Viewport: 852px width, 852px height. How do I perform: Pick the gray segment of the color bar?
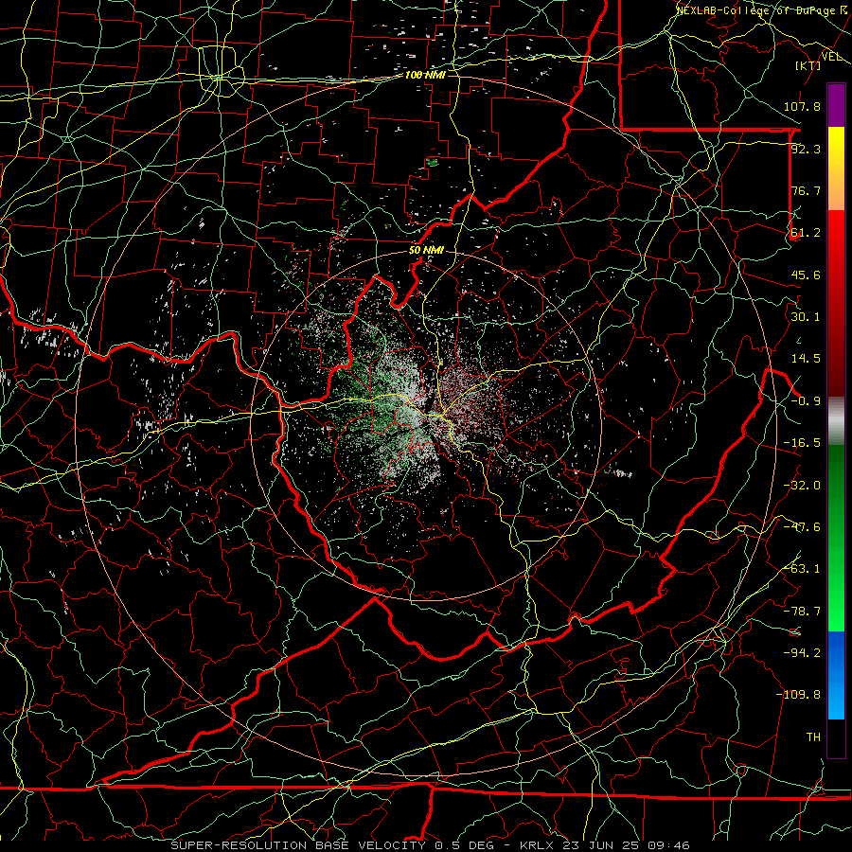pyautogui.click(x=836, y=421)
